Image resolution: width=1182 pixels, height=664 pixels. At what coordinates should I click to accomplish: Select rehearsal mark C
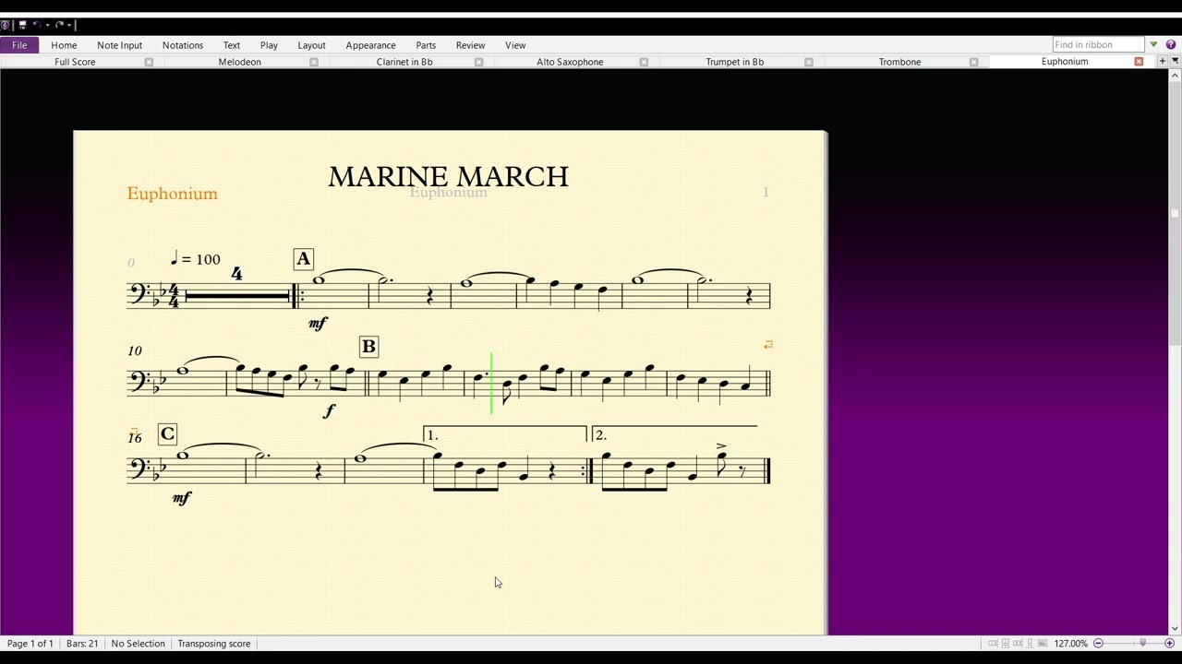pyautogui.click(x=167, y=434)
